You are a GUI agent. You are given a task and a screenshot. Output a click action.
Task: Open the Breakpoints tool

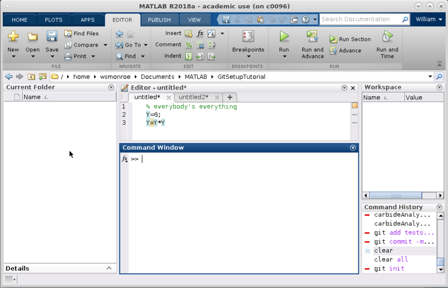point(248,37)
